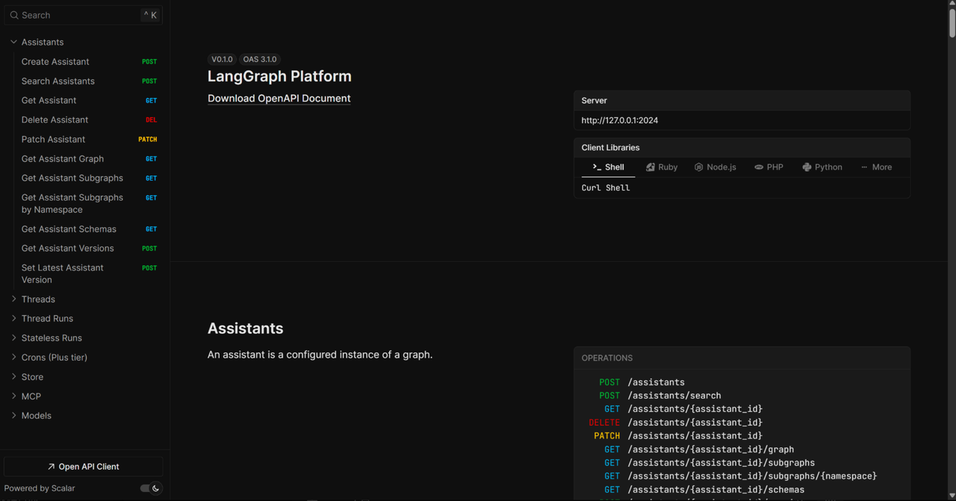Expand the Threads sidebar section

tap(13, 299)
